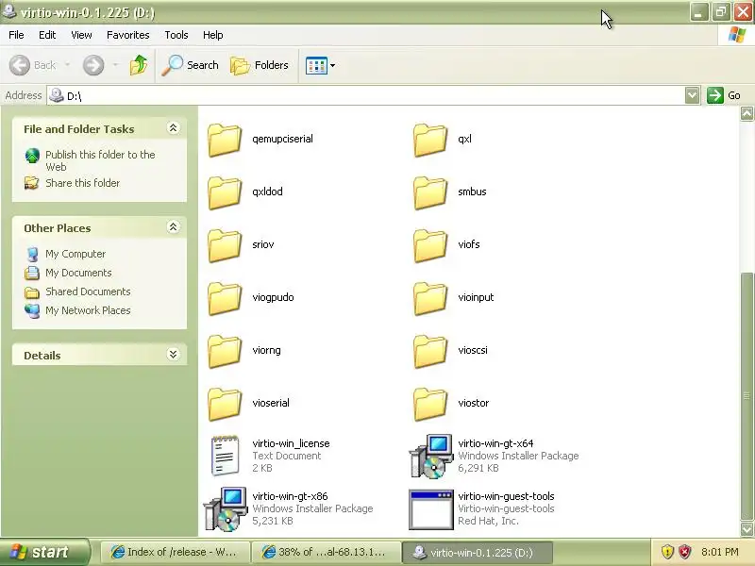Screen dimensions: 755x566
Task: Click the viostor folder name text
Action: [474, 403]
